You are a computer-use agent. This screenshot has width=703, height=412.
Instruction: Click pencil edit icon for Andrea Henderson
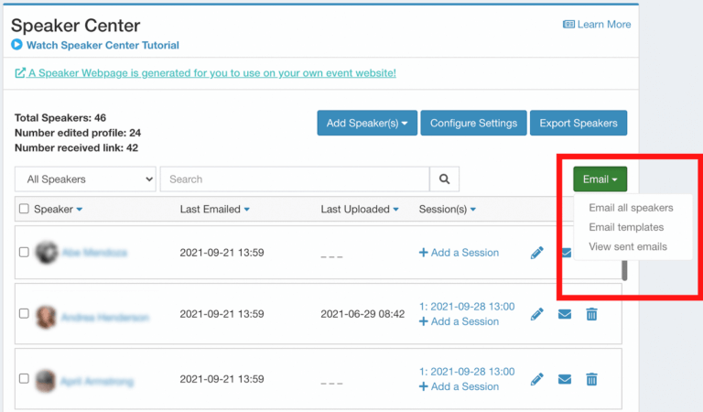point(537,314)
